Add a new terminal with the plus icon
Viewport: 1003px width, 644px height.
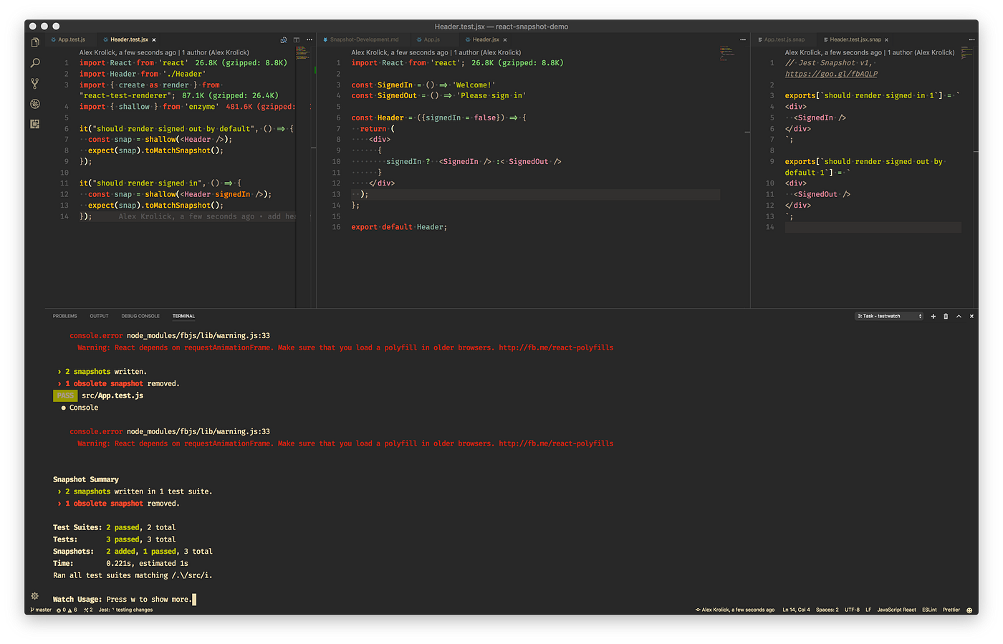(x=933, y=316)
